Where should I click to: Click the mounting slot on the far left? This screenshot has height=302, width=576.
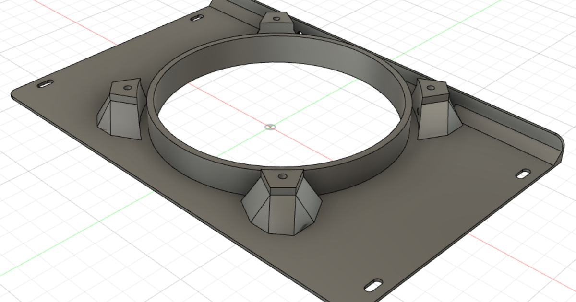click(x=46, y=84)
